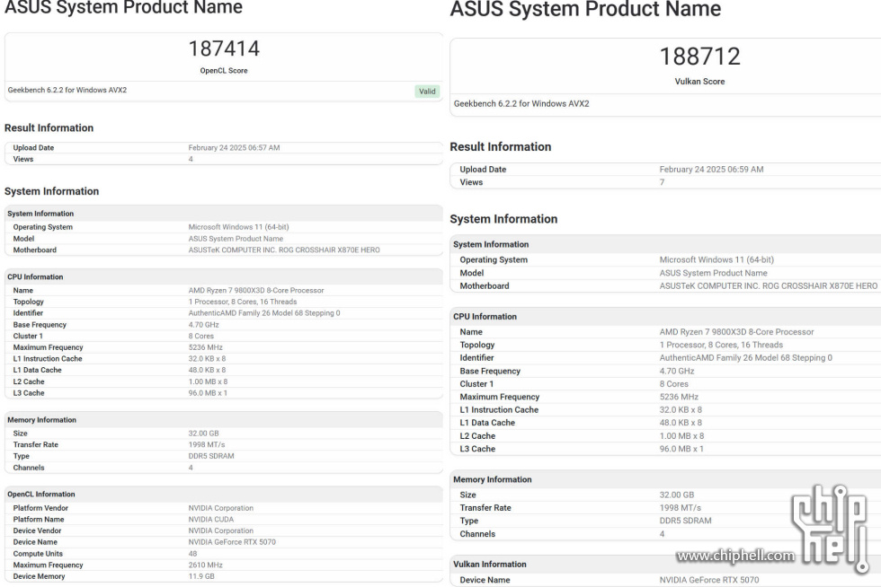The width and height of the screenshot is (881, 587).
Task: Click the "Result Information" heading on the Vulkan page
Action: pyautogui.click(x=500, y=147)
